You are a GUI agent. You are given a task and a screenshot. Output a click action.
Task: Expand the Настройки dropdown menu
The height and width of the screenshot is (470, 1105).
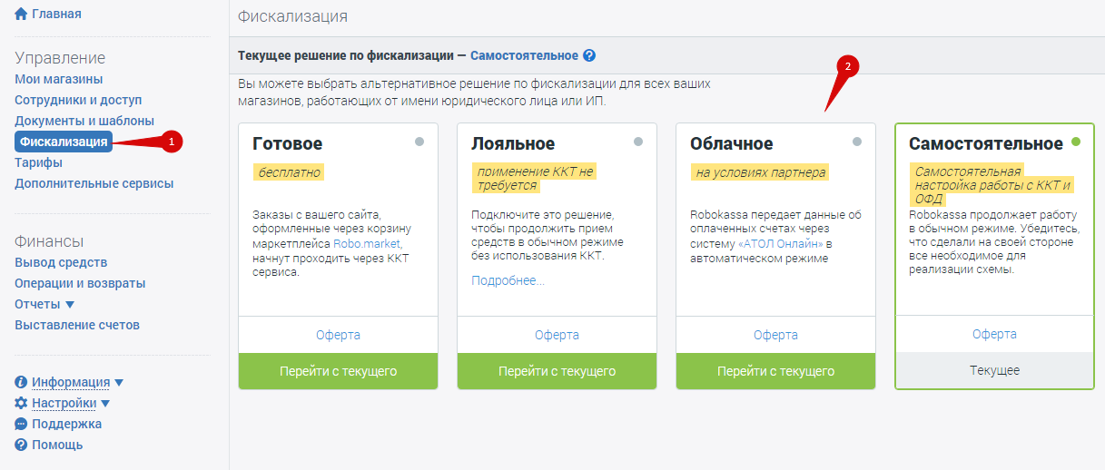pyautogui.click(x=105, y=403)
